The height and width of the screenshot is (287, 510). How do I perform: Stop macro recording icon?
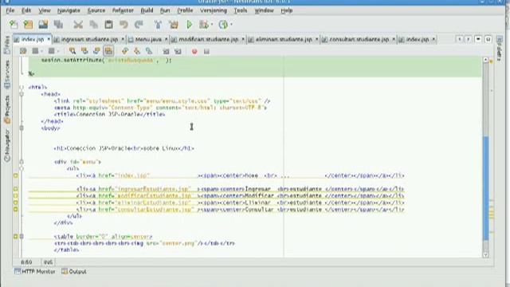pos(206,51)
